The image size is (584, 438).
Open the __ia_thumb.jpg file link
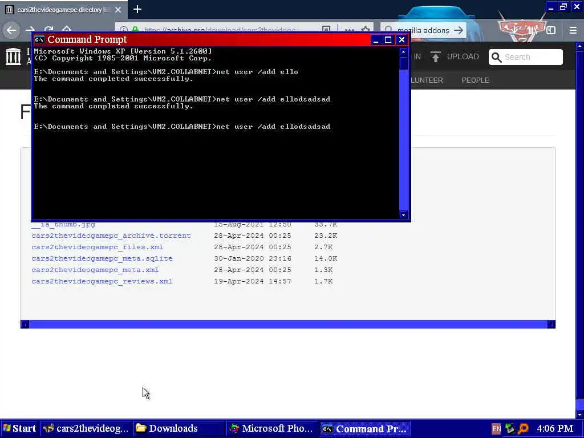[x=63, y=224]
